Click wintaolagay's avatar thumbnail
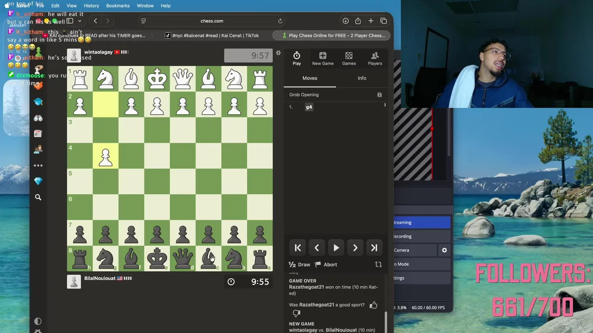593x333 pixels. [x=74, y=55]
